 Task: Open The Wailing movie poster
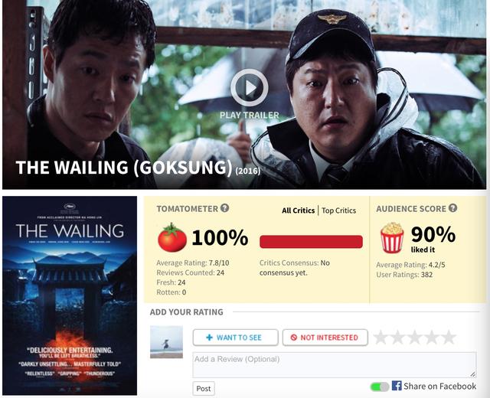click(x=70, y=295)
